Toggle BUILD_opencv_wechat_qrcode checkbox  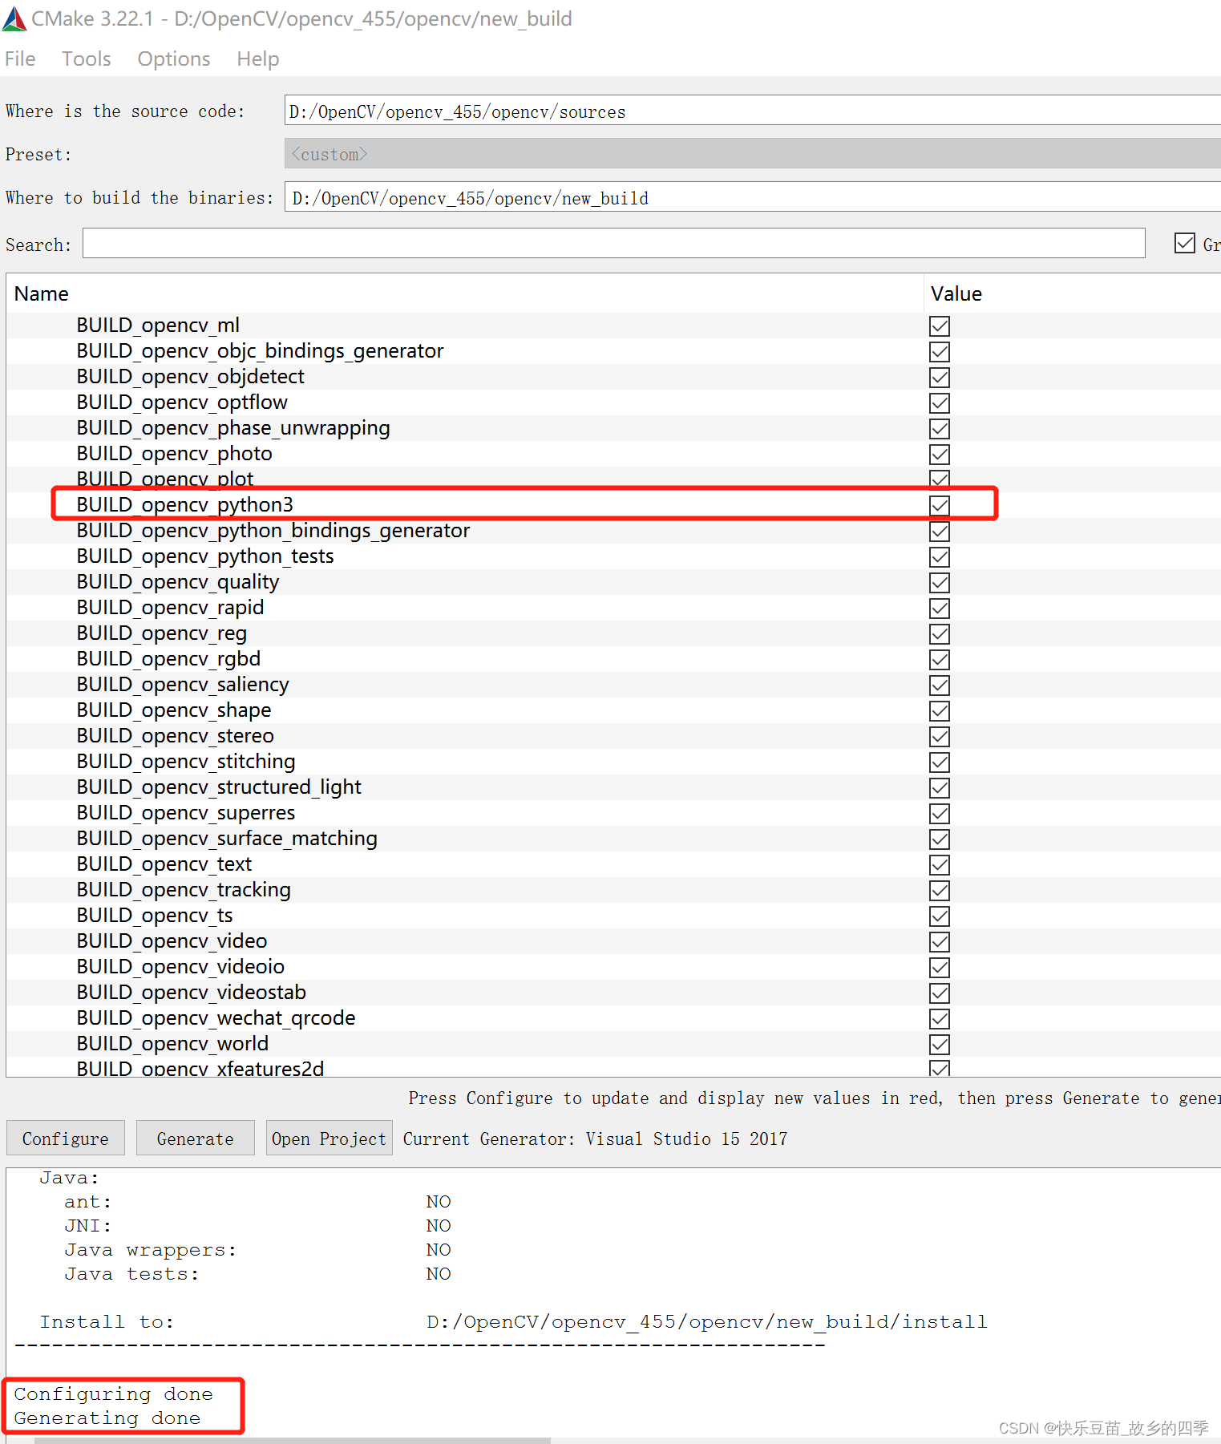[940, 1018]
